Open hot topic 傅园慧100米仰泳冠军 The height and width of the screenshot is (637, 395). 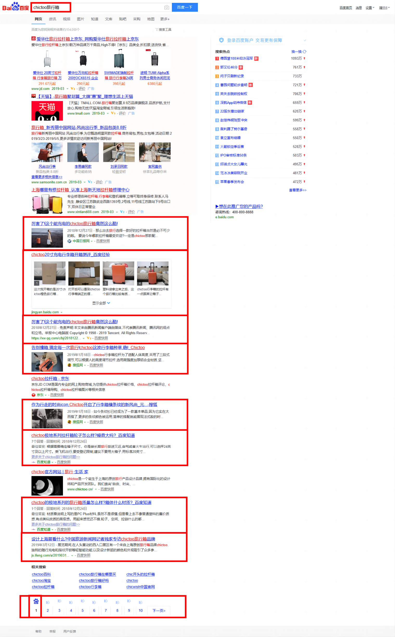236,58
